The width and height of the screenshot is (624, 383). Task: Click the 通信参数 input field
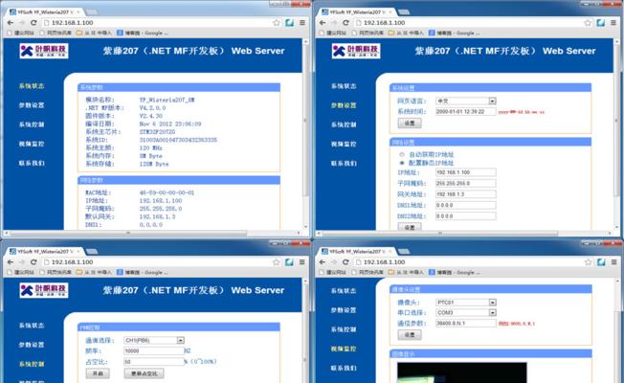pos(466,324)
